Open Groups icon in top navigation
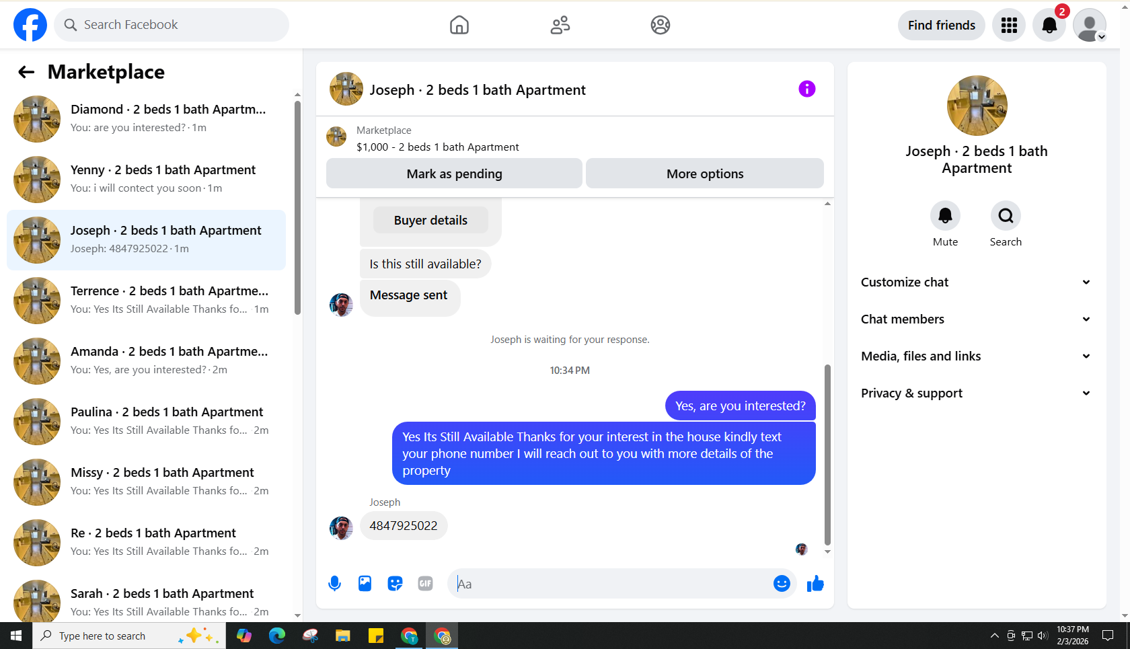This screenshot has width=1130, height=649. pos(661,25)
